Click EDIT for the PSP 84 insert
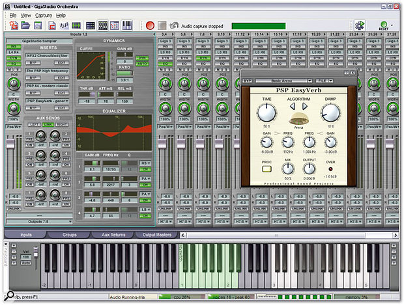Screen dimensions: 404x305 pos(62,92)
